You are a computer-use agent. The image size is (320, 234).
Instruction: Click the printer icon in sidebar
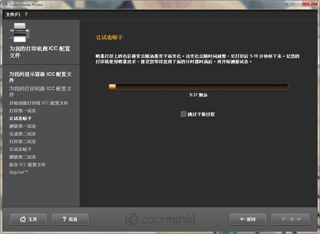tap(19, 32)
